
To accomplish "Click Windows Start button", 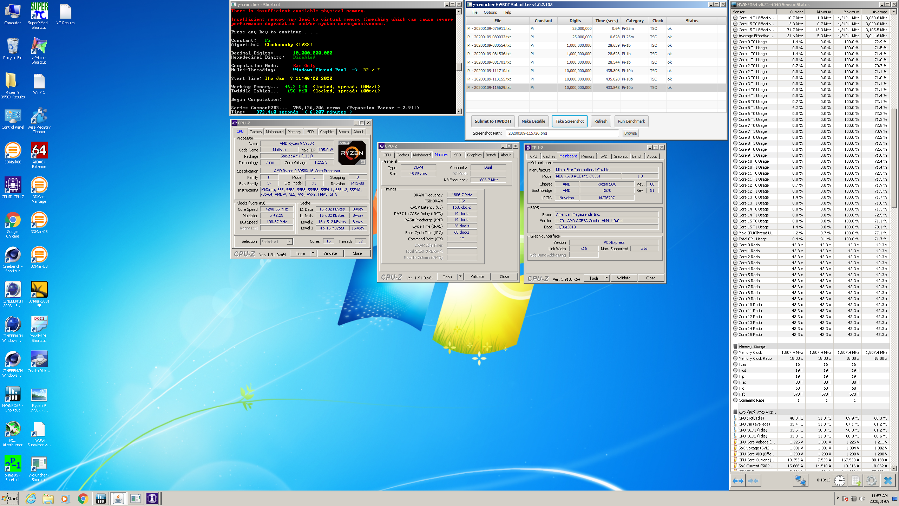I will (x=10, y=499).
